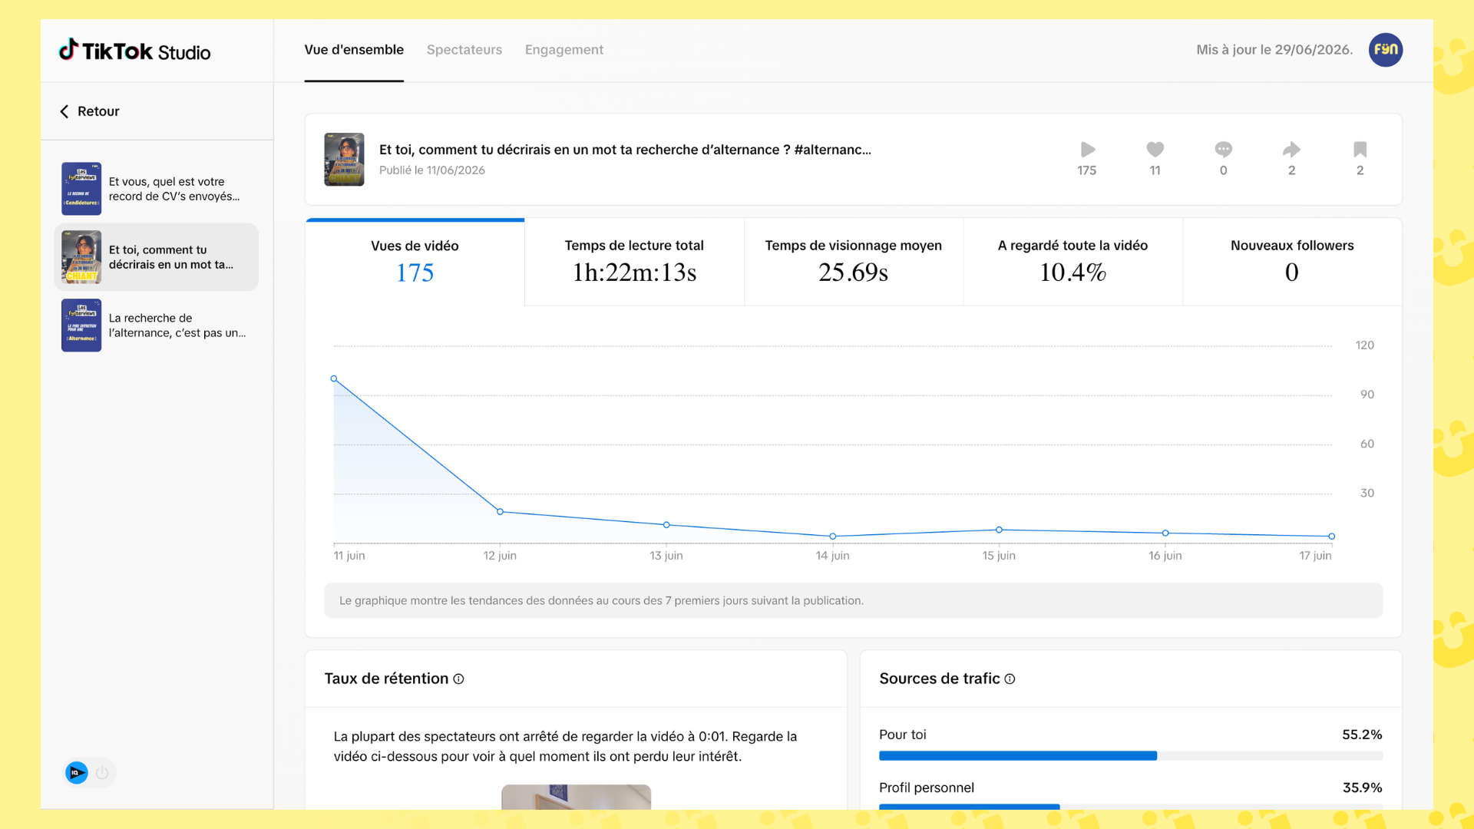Click the bookmark saves icon
The image size is (1474, 829).
coord(1360,149)
